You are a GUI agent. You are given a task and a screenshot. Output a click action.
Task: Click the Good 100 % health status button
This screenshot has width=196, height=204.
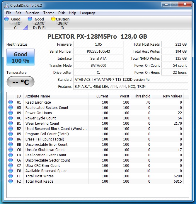pos(21,57)
